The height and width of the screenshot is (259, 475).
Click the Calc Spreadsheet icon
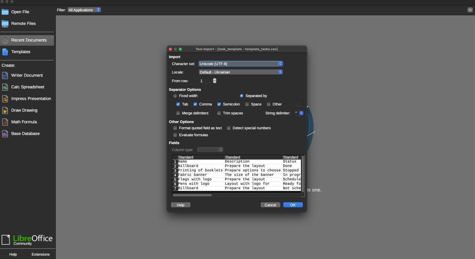pyautogui.click(x=5, y=87)
